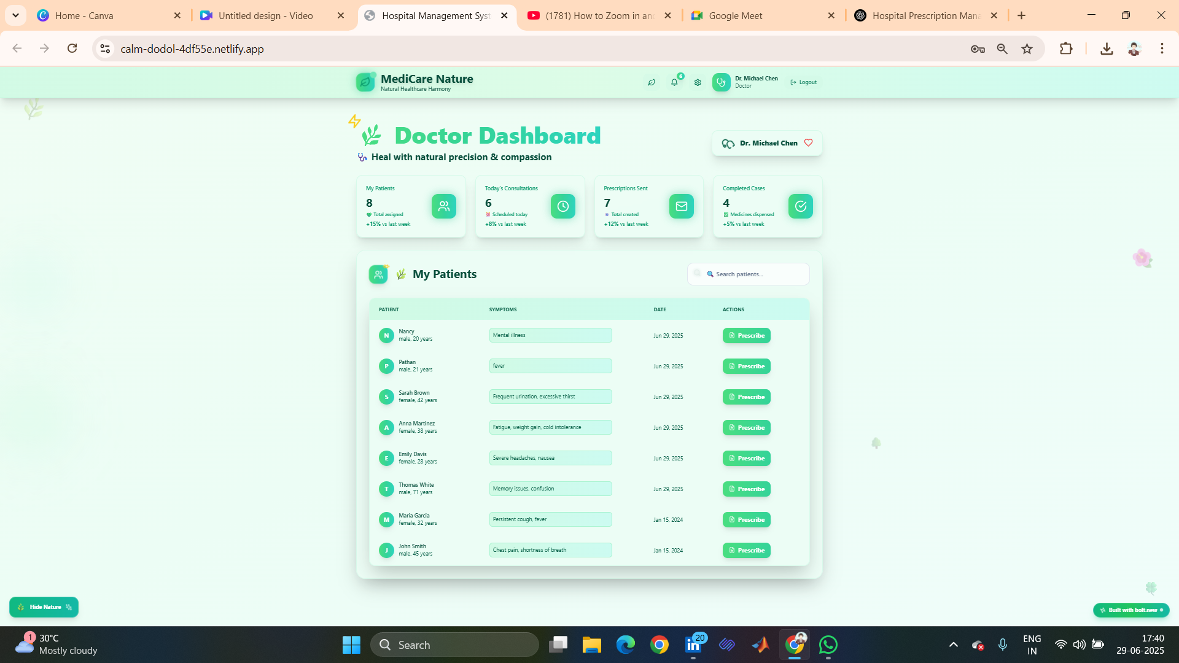Screen dimensions: 1179x663
Task: Show hidden system tray icons chevron
Action: pos(953,645)
